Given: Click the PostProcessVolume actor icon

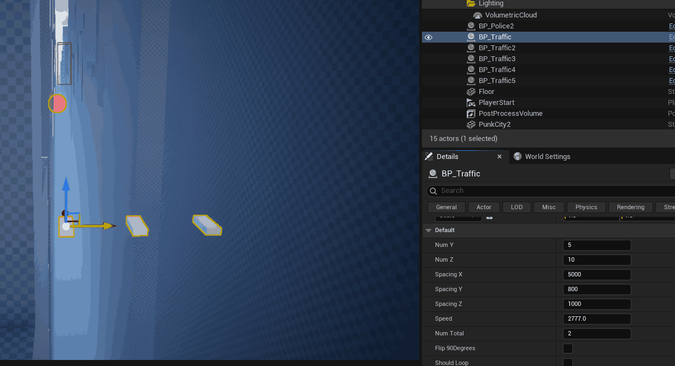Looking at the screenshot, I should [471, 114].
